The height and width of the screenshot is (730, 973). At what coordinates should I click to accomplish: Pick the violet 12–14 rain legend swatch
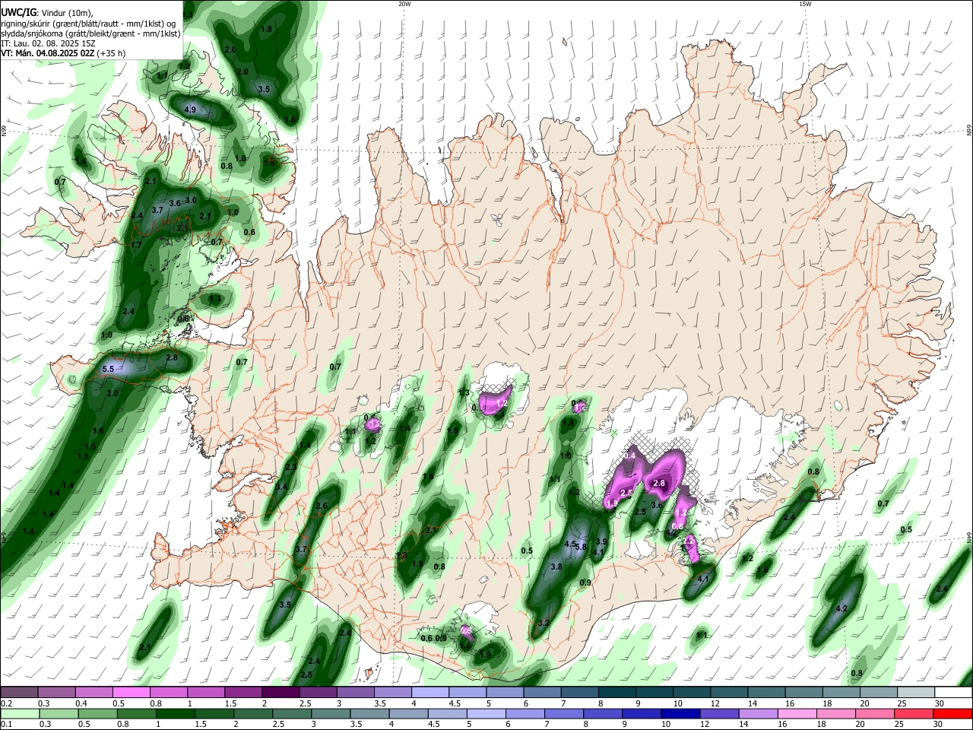coord(719,713)
